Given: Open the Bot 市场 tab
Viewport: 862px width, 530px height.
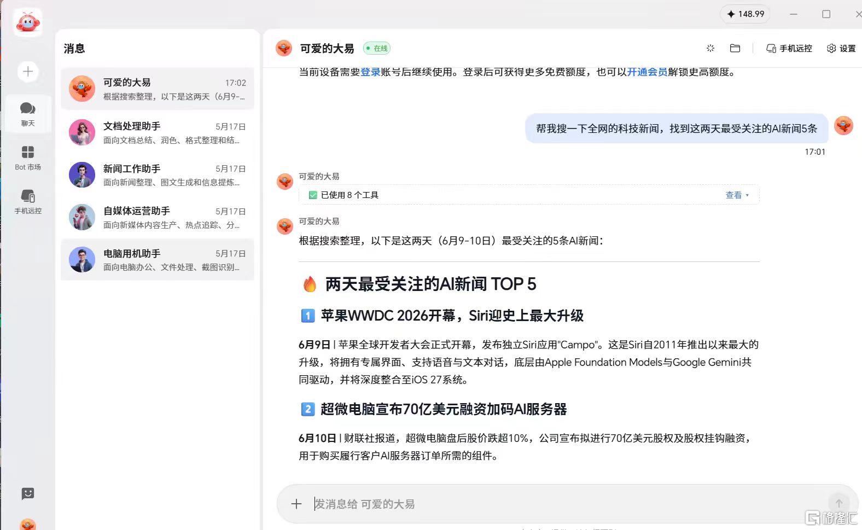Looking at the screenshot, I should pyautogui.click(x=28, y=158).
